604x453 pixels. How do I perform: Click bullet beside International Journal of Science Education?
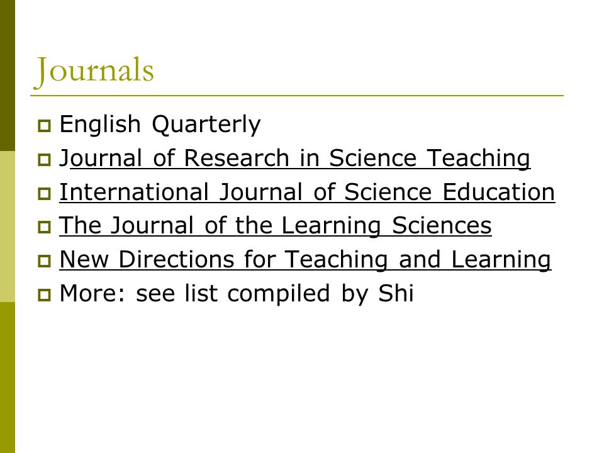[x=44, y=193]
